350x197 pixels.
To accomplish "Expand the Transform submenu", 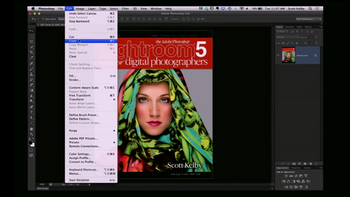I will 91,99.
